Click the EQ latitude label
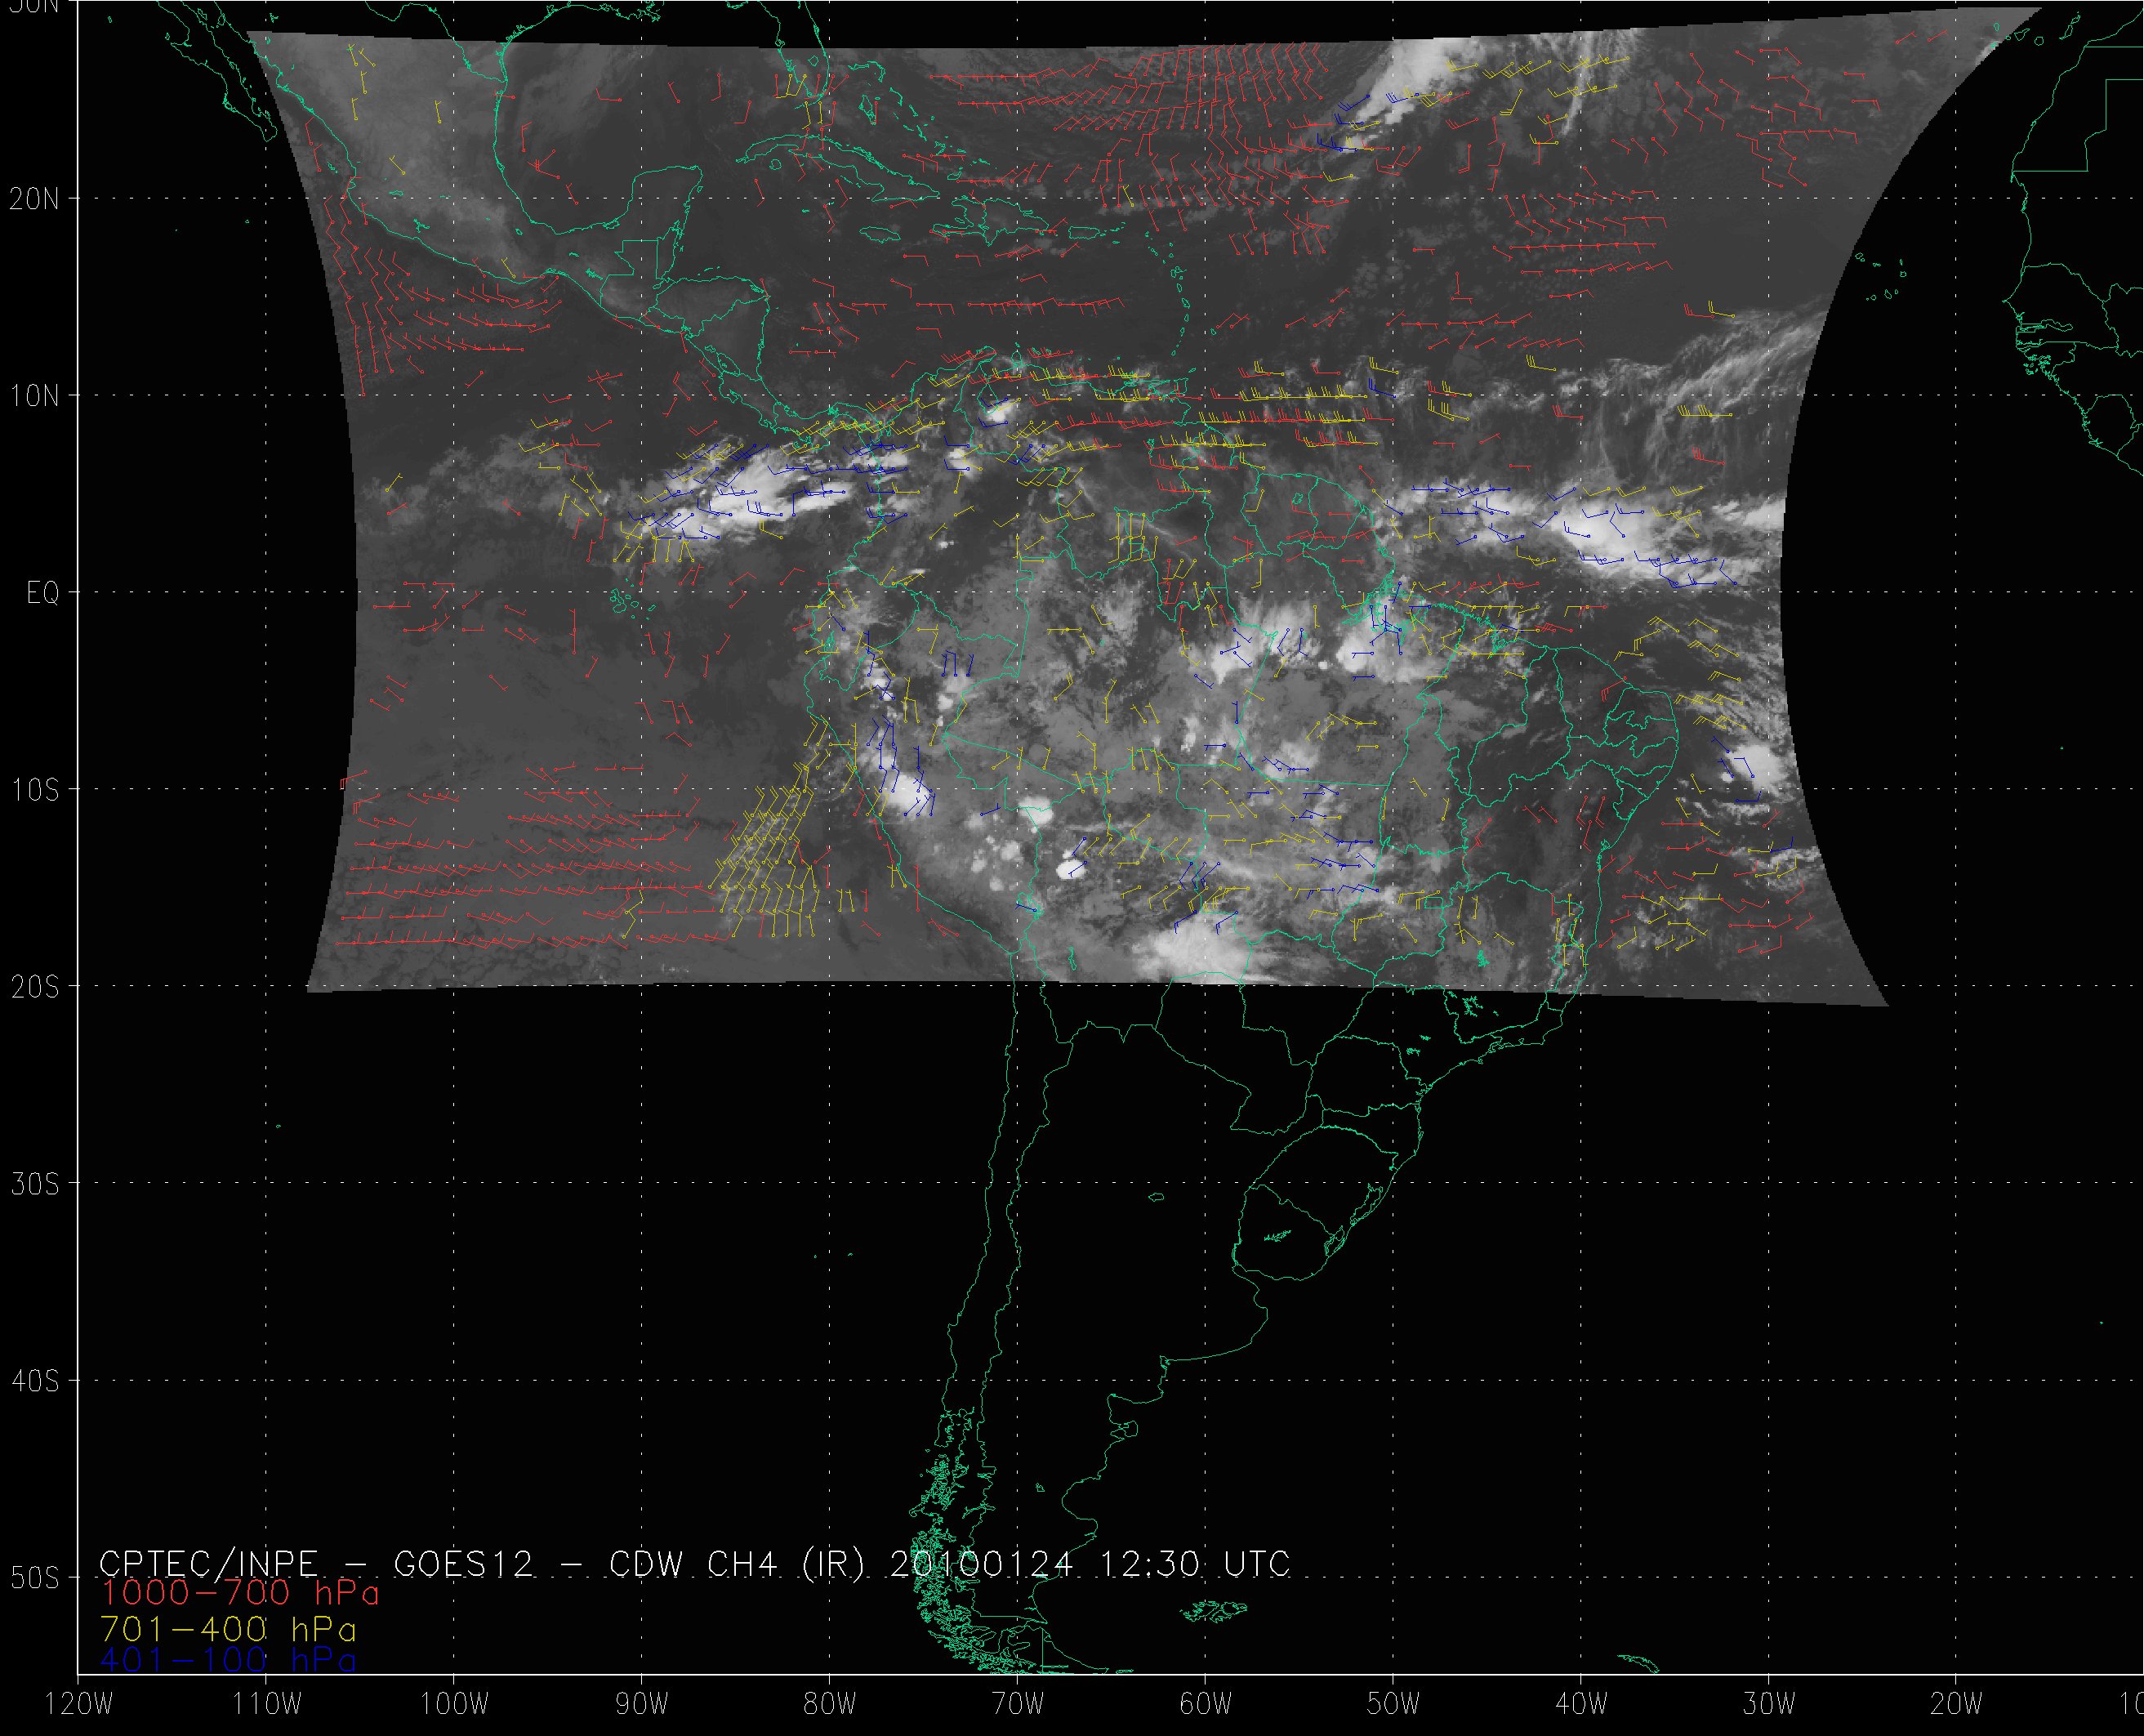 (43, 594)
